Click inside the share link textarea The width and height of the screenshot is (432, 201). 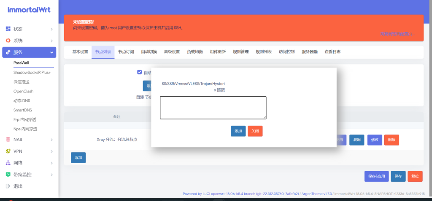pyautogui.click(x=213, y=108)
